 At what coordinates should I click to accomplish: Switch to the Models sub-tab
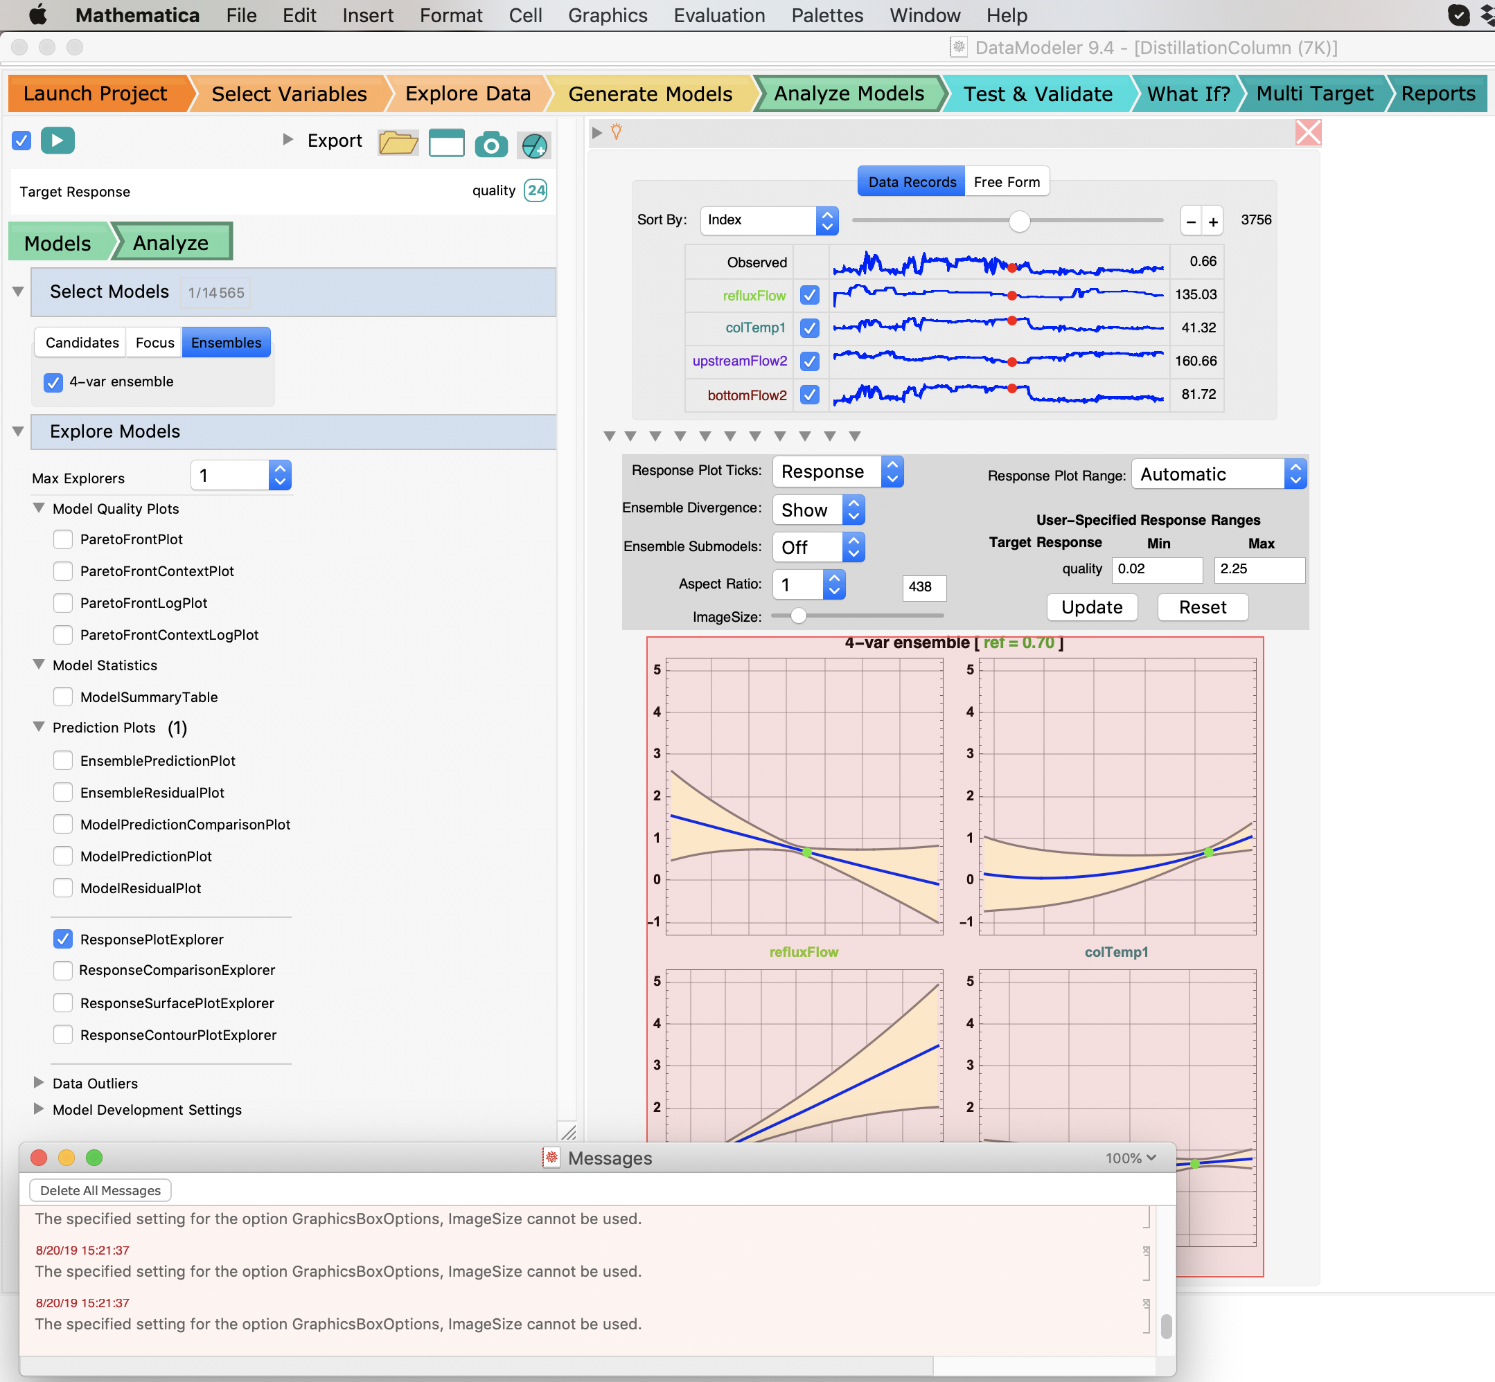pos(57,243)
